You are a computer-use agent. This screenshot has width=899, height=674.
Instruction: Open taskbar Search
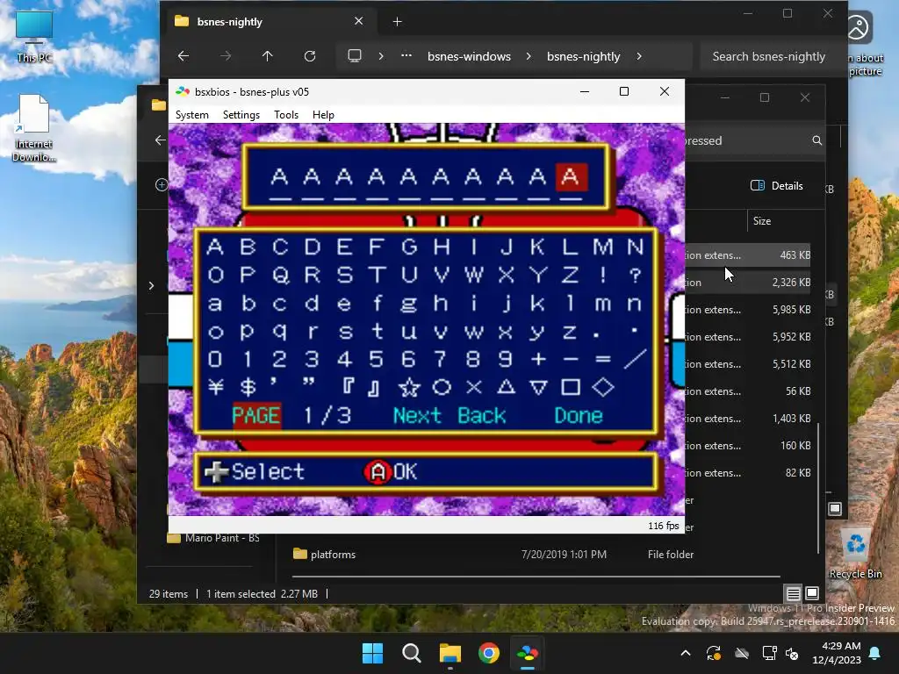point(411,653)
